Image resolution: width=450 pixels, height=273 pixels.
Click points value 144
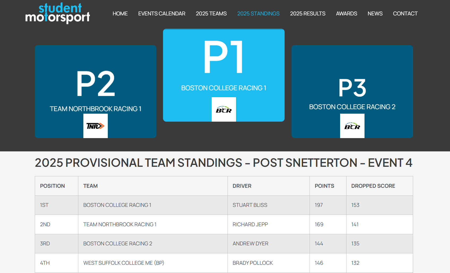(319, 244)
